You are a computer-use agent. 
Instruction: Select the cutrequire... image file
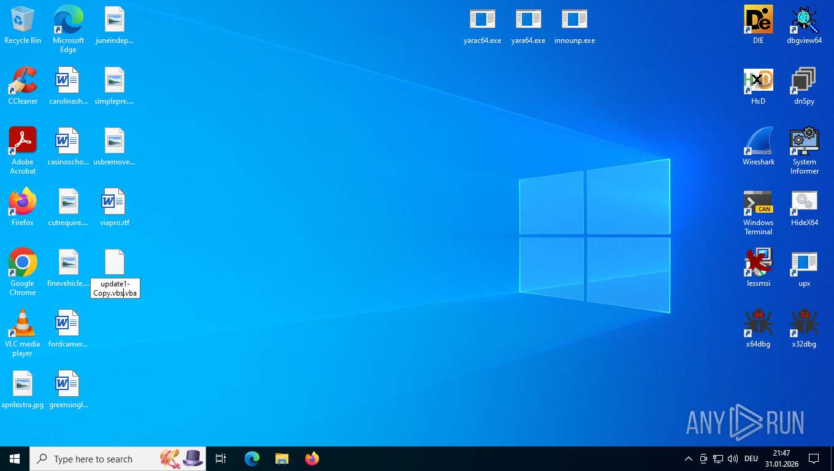click(x=68, y=208)
